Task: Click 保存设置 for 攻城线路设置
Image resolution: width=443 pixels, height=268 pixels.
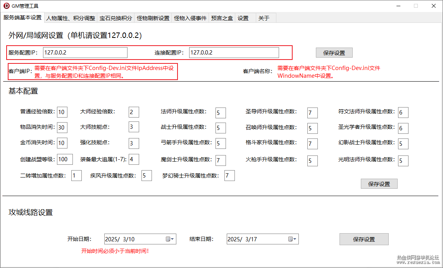Action: 364,239
